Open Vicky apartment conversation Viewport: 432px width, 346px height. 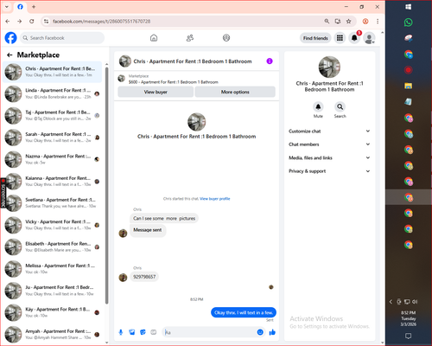click(53, 225)
